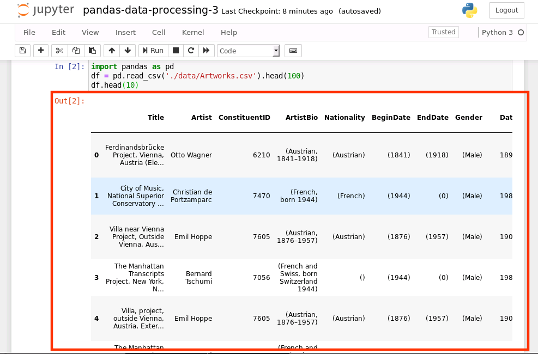Click the City of Music title cell

[136, 196]
